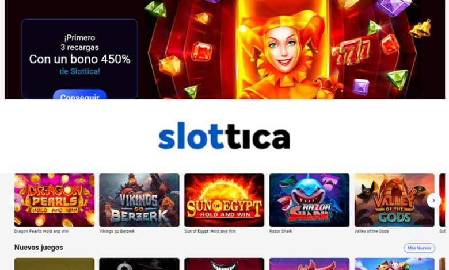Click the Vikings go Berzerk caption

117,231
